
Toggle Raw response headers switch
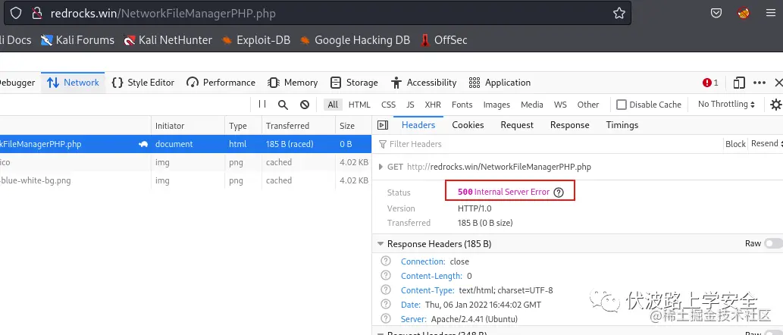(x=773, y=243)
